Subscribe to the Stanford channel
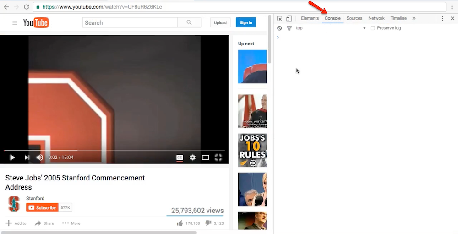 (x=42, y=207)
